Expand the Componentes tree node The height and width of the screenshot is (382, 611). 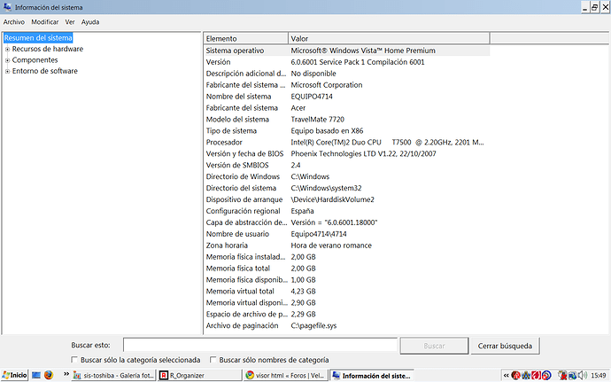(7, 60)
